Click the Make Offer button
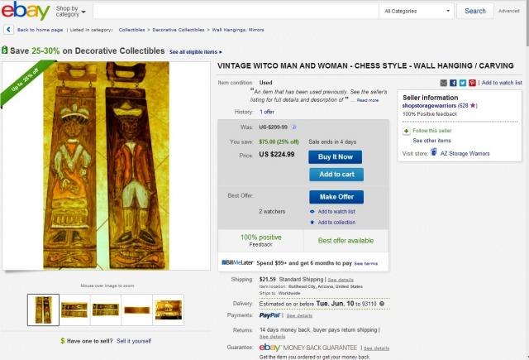Image resolution: width=529 pixels, height=360 pixels. coord(336,197)
